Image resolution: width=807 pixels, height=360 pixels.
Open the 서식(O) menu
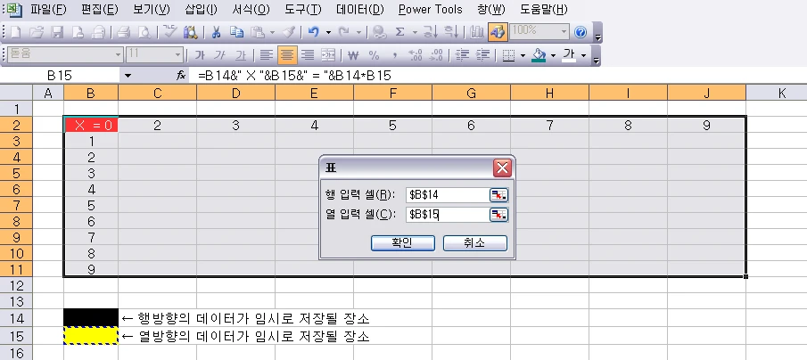251,9
